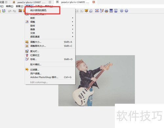Expand the 镜像 submenu arrow
Screen dimensions: 164x128
pos(72,29)
